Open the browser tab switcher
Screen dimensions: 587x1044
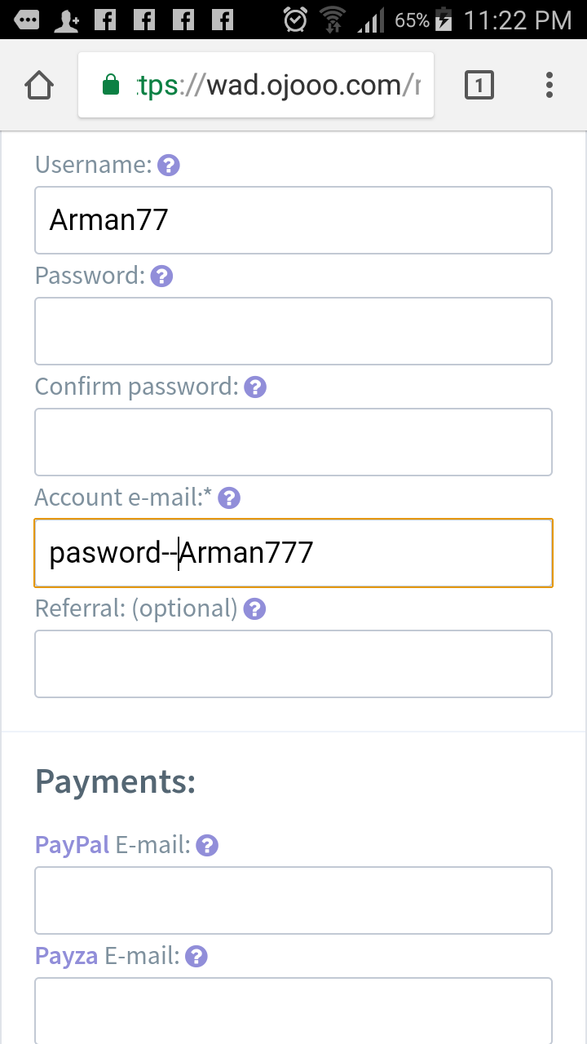479,85
